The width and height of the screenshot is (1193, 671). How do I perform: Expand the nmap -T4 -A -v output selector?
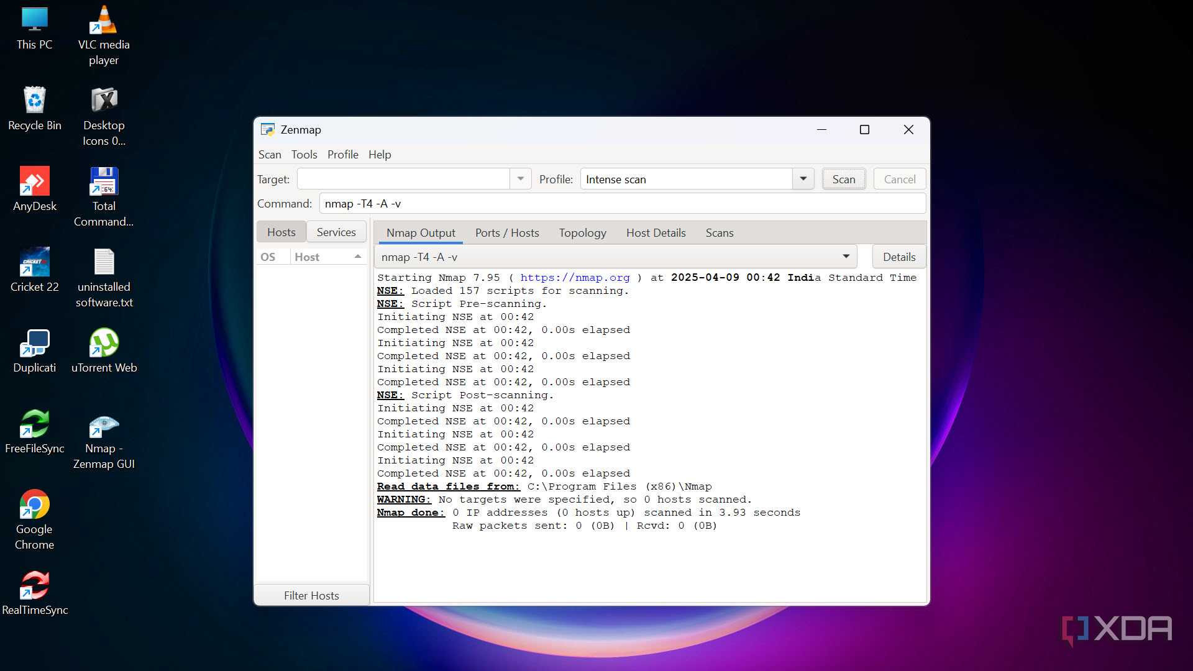(x=615, y=257)
